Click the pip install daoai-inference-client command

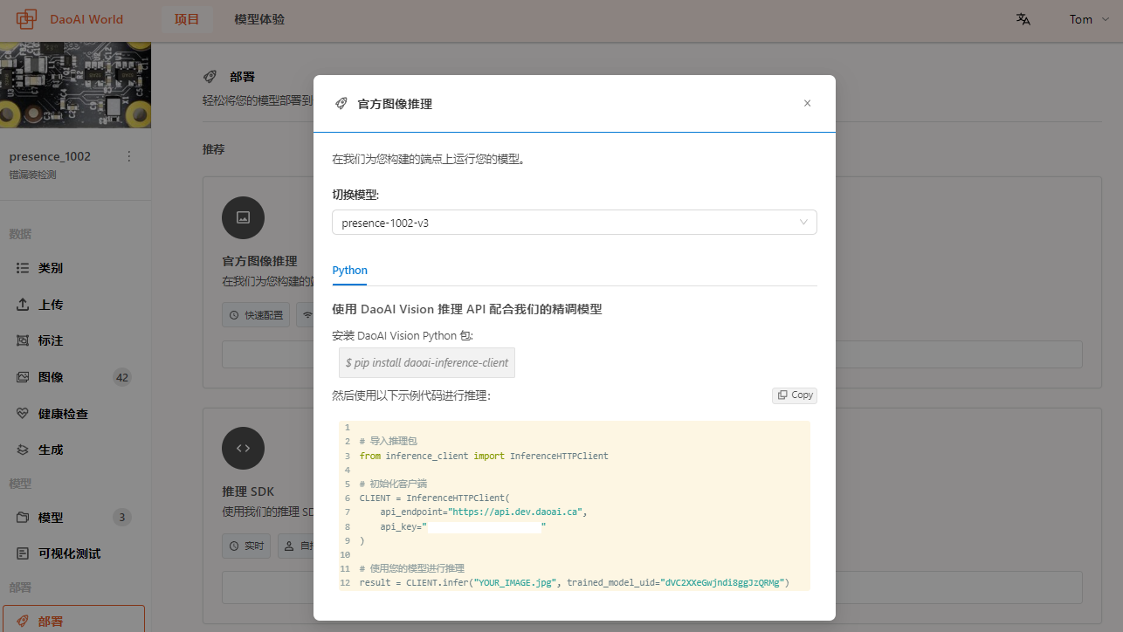point(427,362)
